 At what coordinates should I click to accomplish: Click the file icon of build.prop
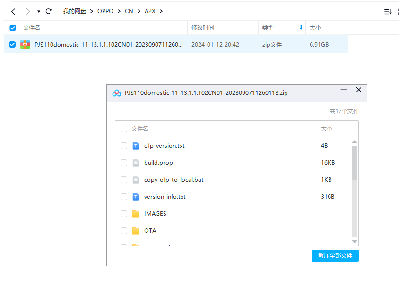pos(136,163)
